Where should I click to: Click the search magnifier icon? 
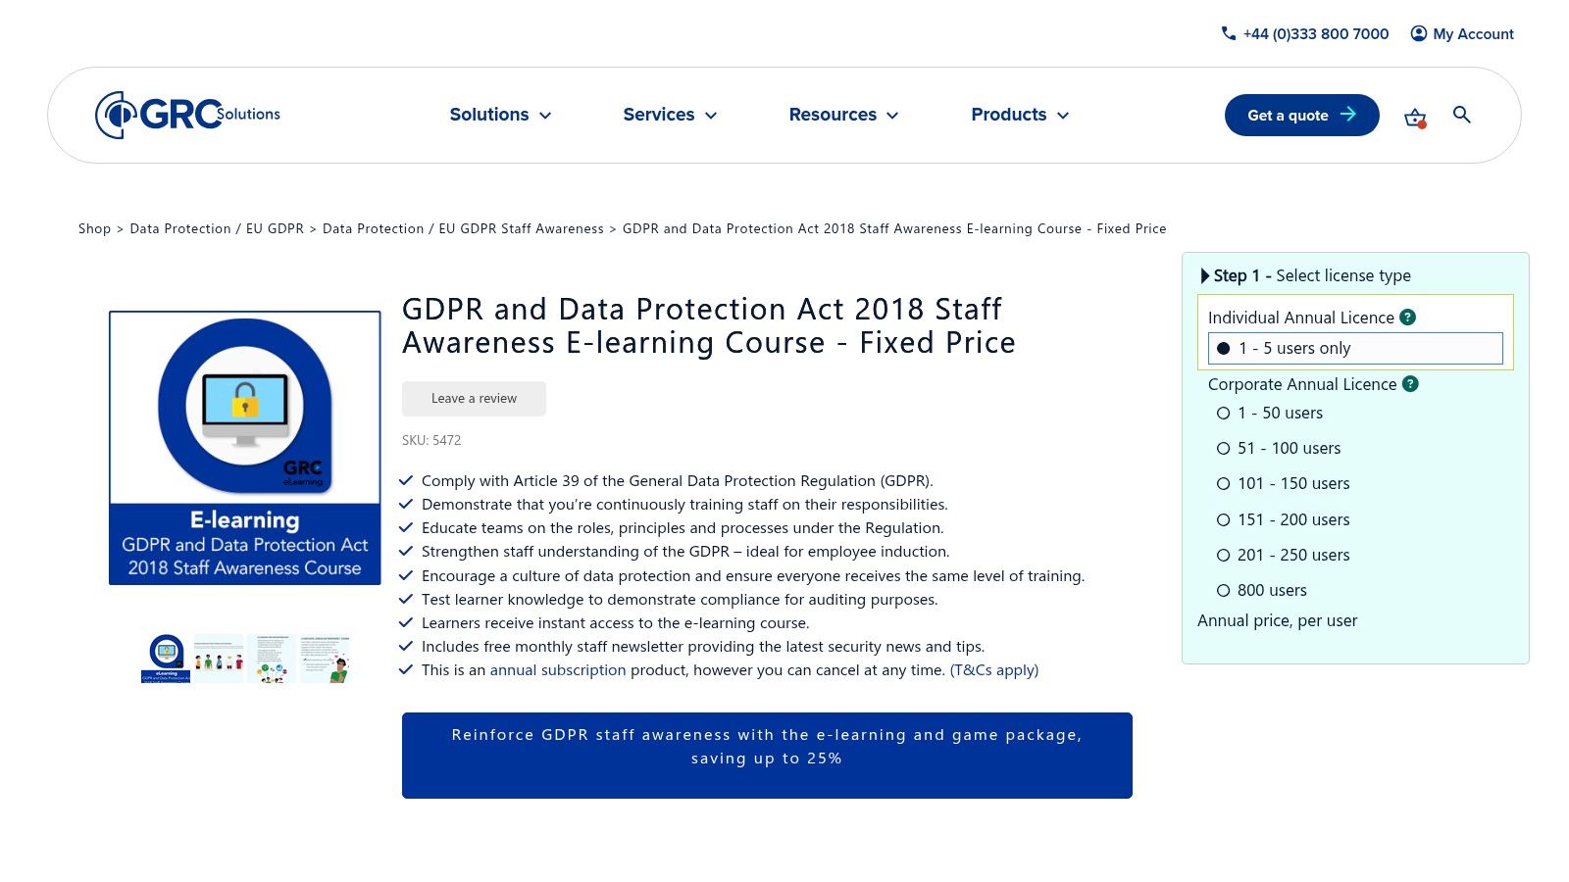click(1462, 115)
